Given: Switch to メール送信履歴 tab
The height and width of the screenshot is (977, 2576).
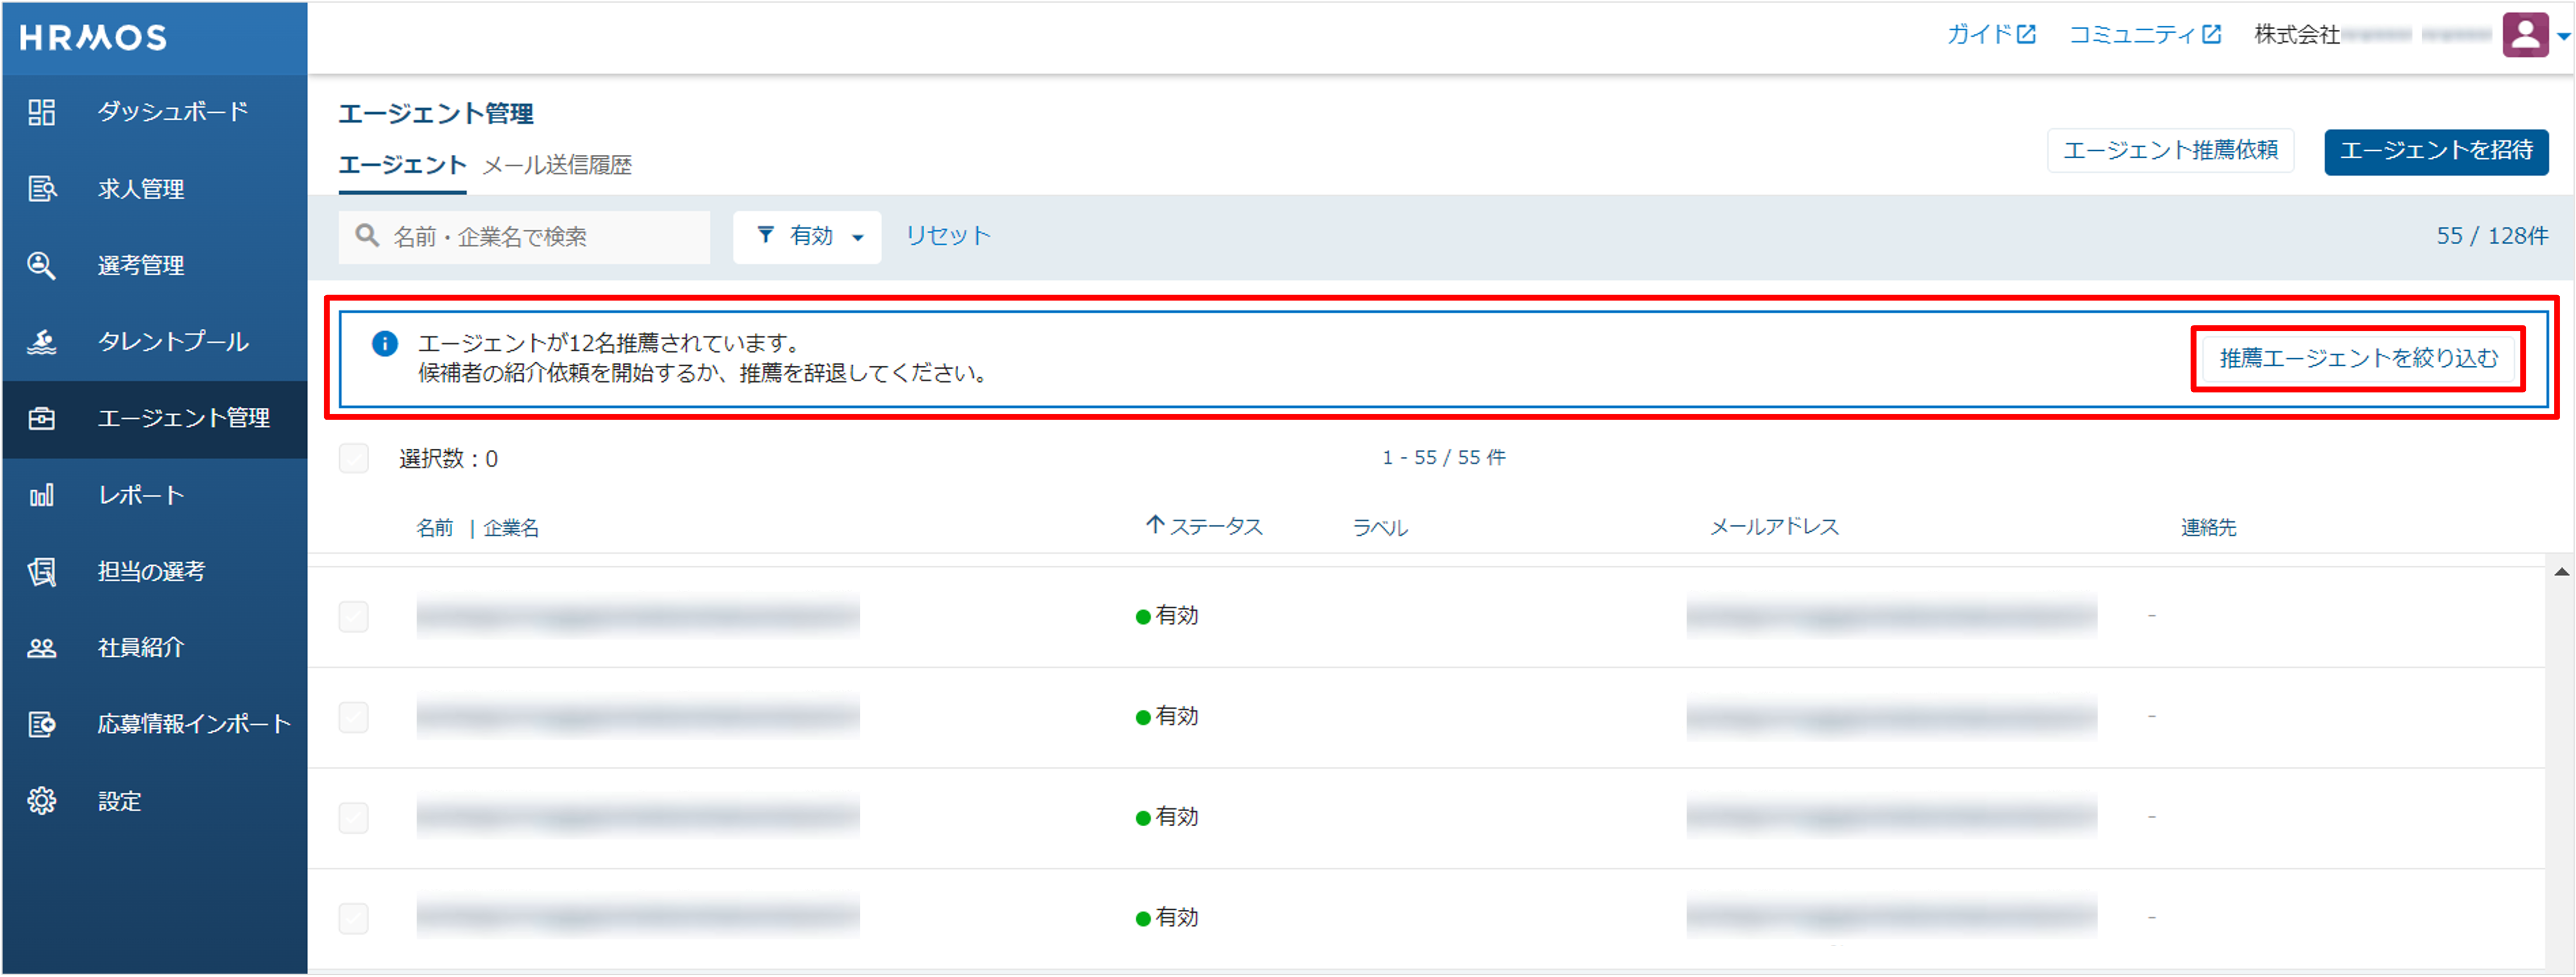Looking at the screenshot, I should [557, 165].
